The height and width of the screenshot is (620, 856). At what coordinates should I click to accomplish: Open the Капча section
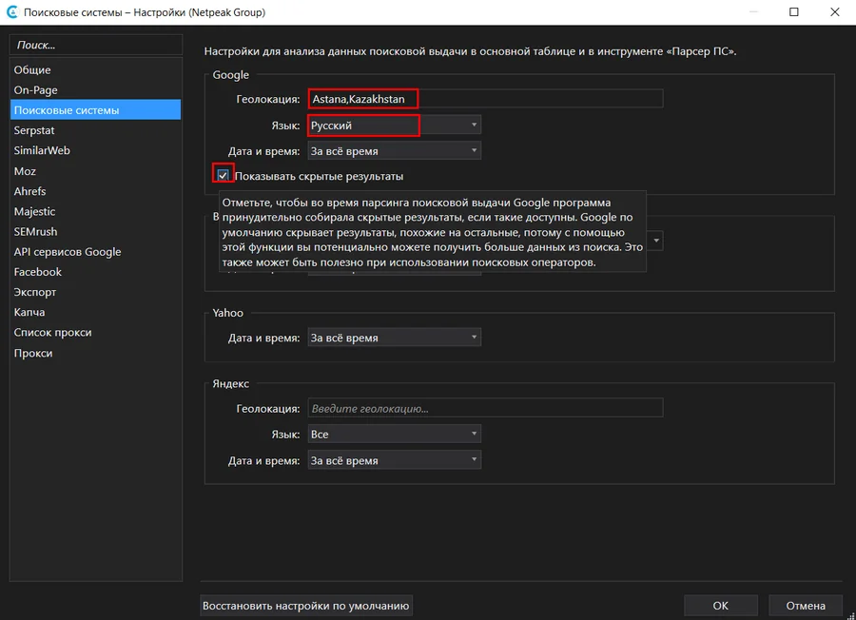pos(95,312)
